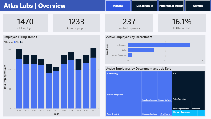Select the 2019 dark attrition segment
Screen dimensions: 211x119
[71, 56]
